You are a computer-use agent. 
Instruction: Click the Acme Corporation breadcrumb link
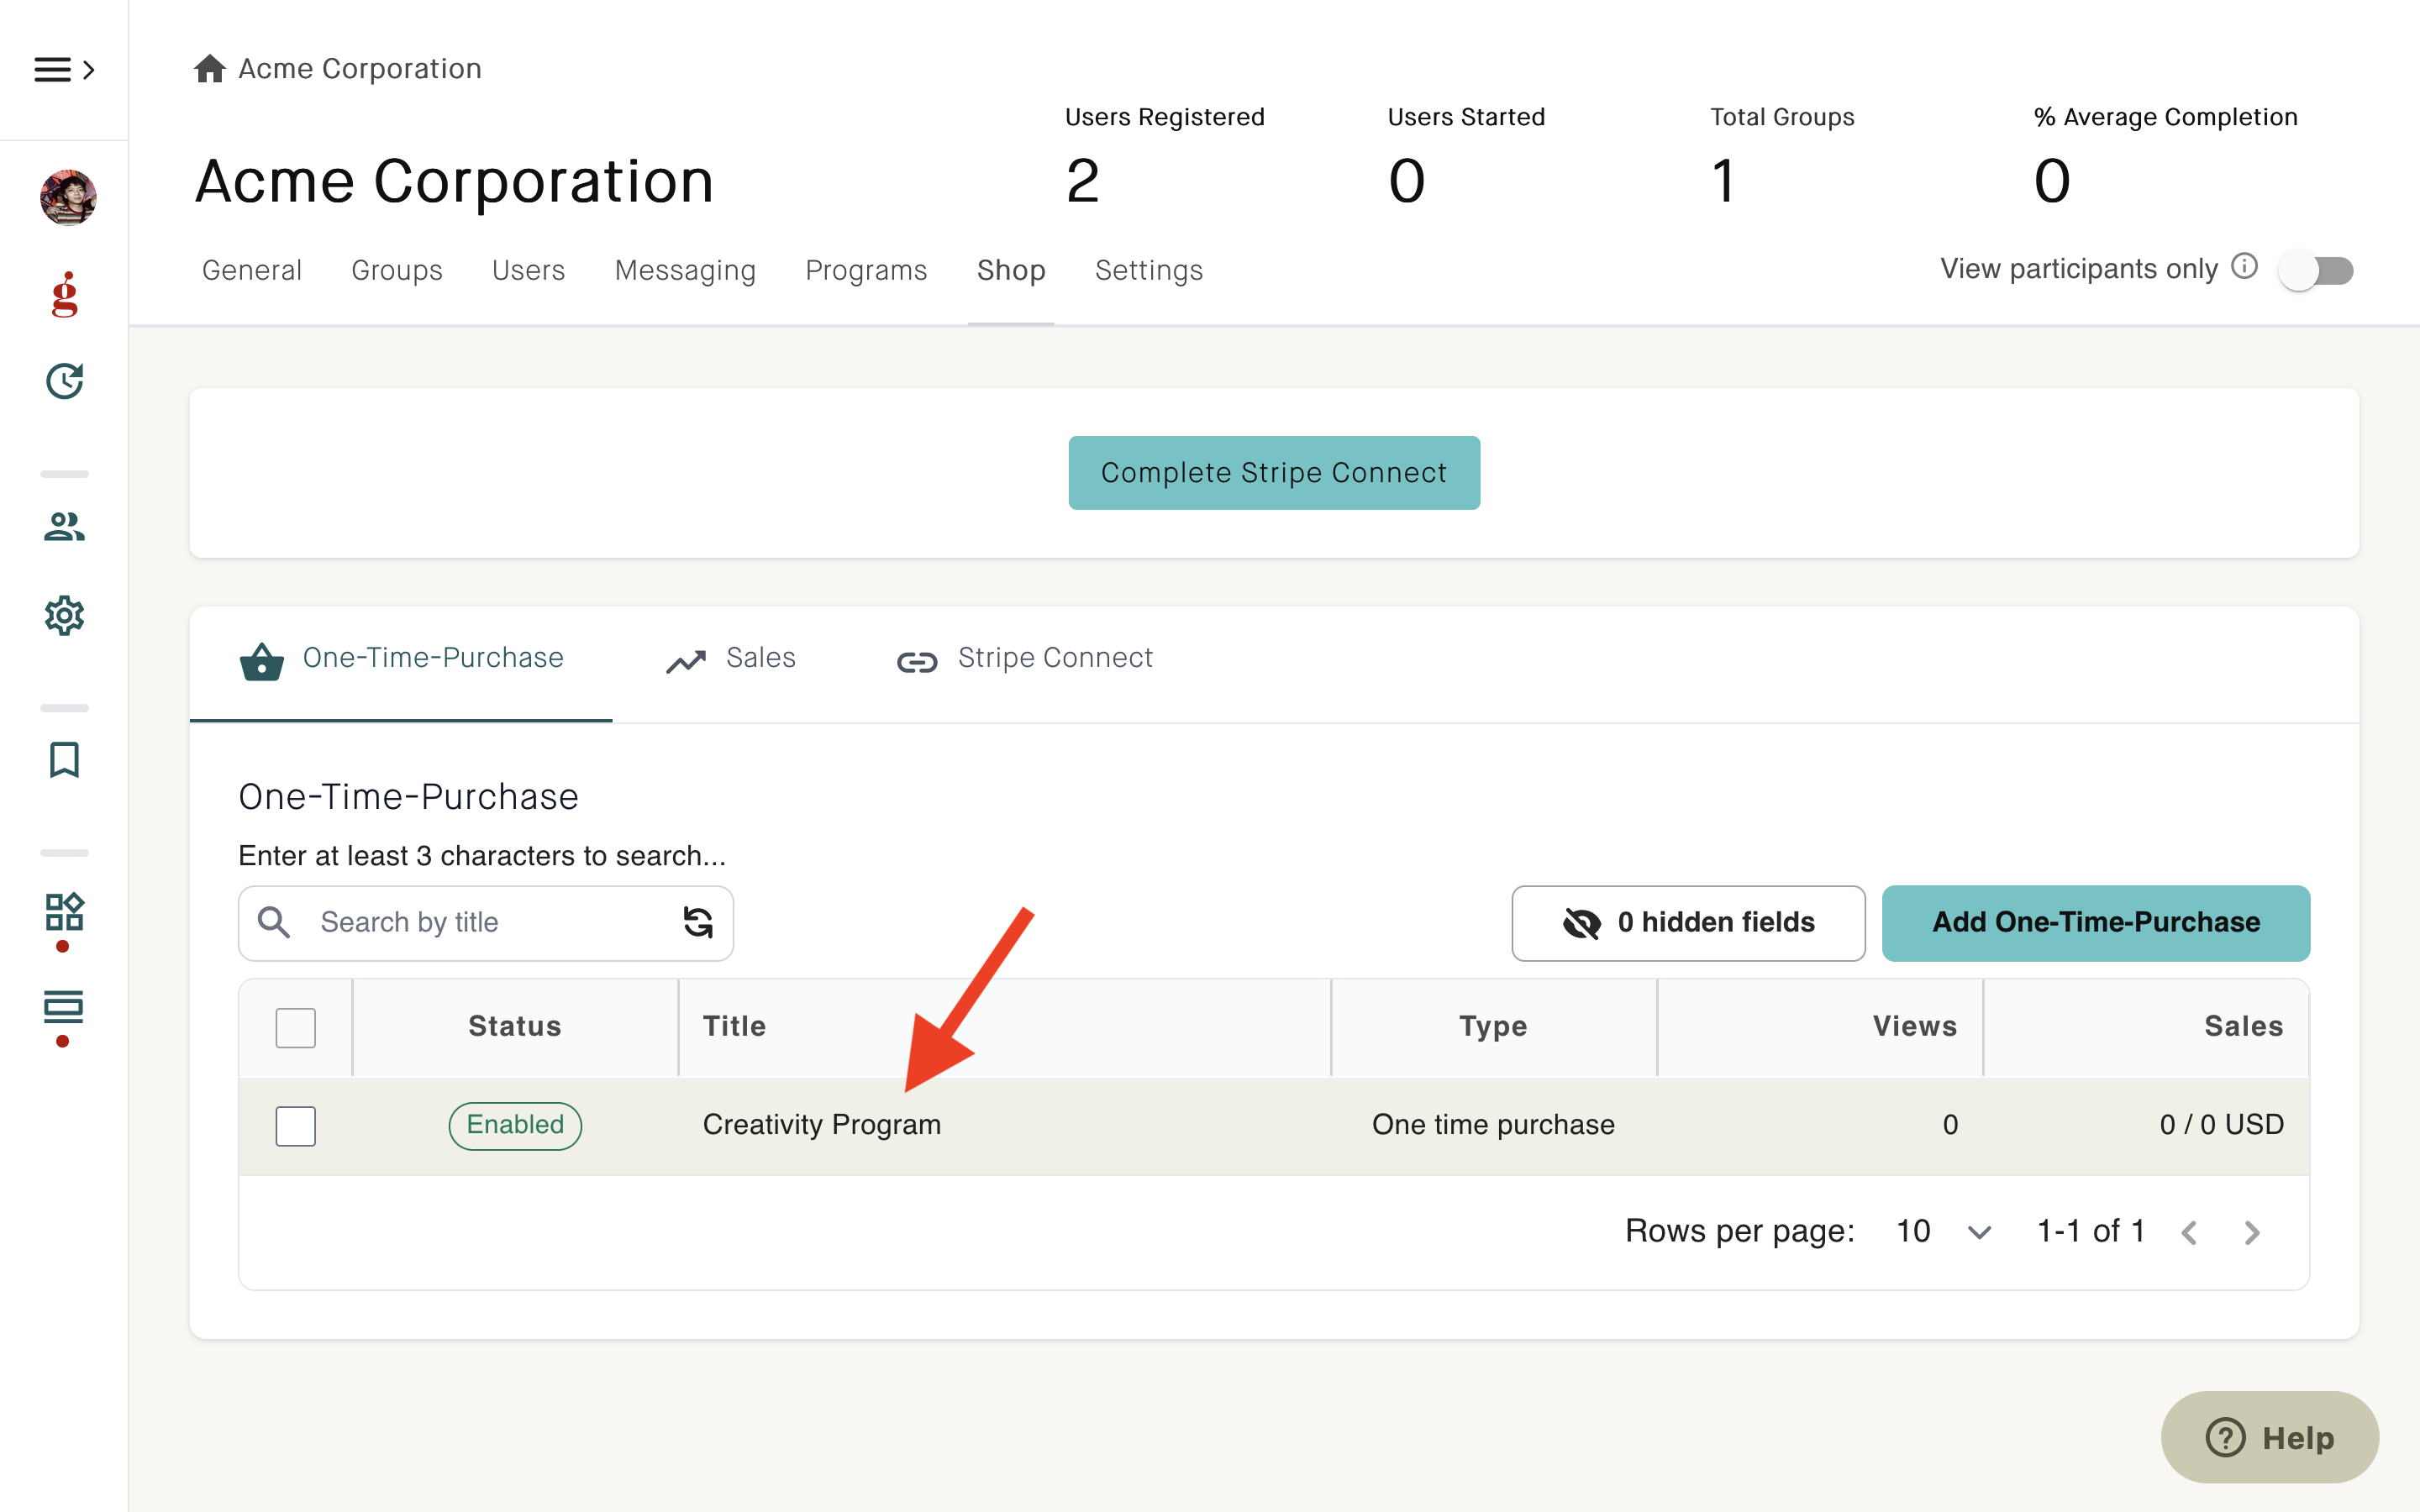360,68
